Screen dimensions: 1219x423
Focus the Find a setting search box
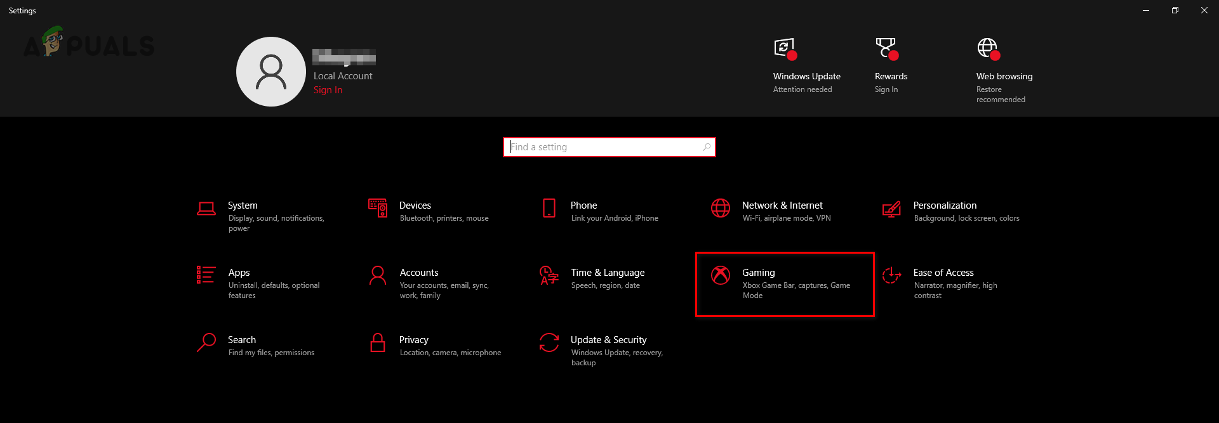pos(609,147)
